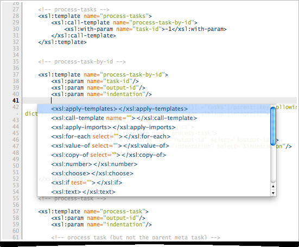
Task: Select the xsl:apply-templates completion entry
Action: pyautogui.click(x=154, y=109)
